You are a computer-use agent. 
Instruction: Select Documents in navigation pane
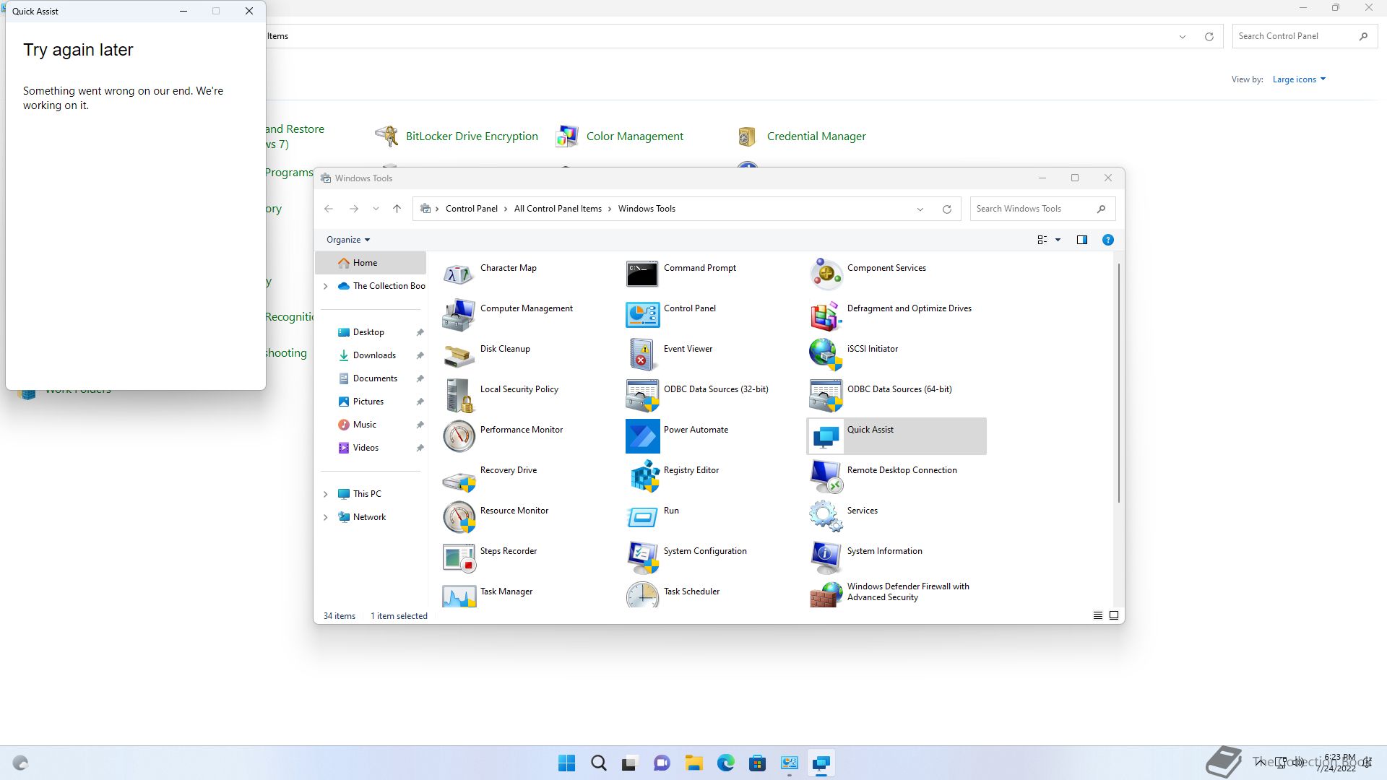373,378
